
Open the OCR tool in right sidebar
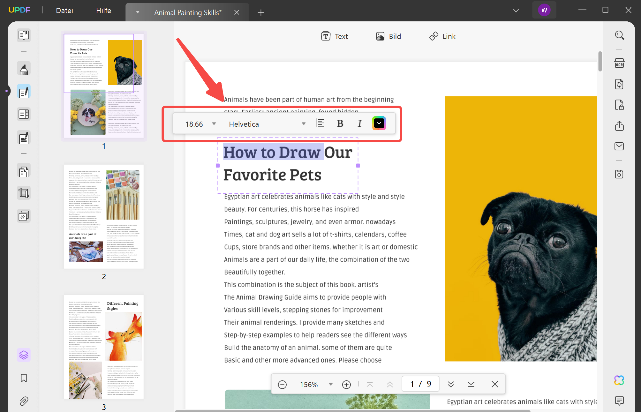pyautogui.click(x=619, y=63)
